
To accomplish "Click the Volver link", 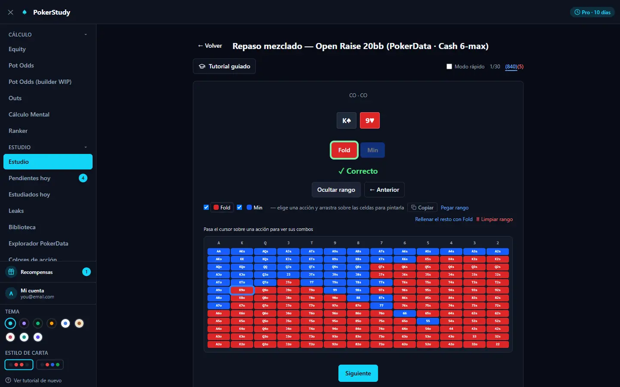I will (x=210, y=46).
